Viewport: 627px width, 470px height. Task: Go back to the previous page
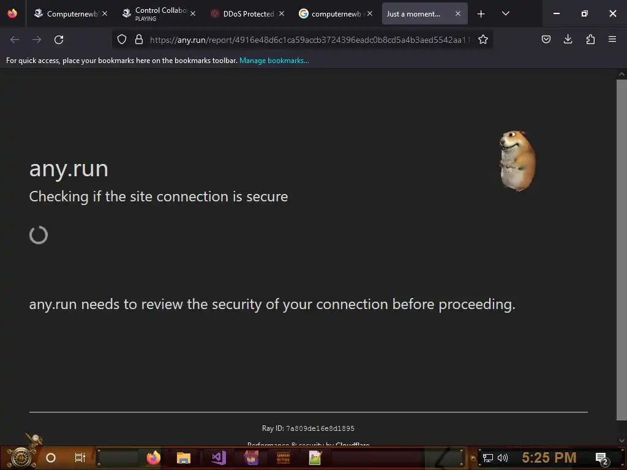click(x=15, y=40)
